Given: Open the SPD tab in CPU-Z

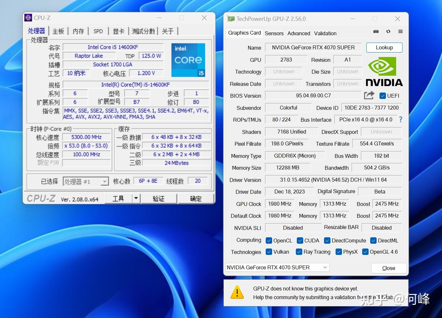Looking at the screenshot, I should (x=98, y=31).
